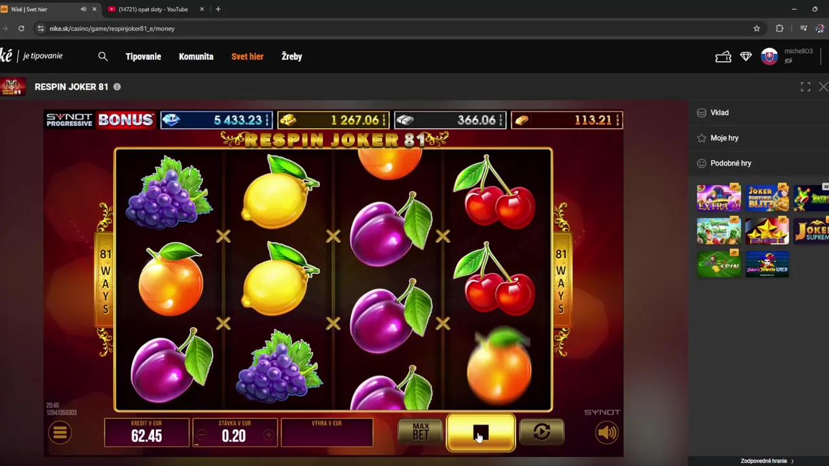Click the grapes symbol on first reel
The height and width of the screenshot is (466, 829).
(x=170, y=192)
